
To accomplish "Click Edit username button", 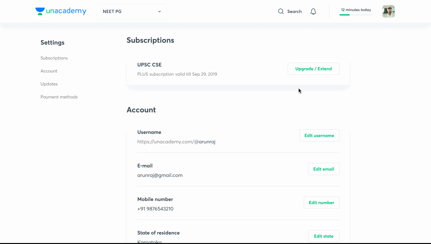I will 319,135.
